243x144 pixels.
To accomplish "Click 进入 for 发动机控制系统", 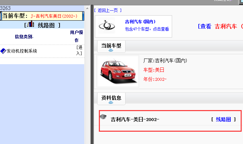I will tap(79, 50).
